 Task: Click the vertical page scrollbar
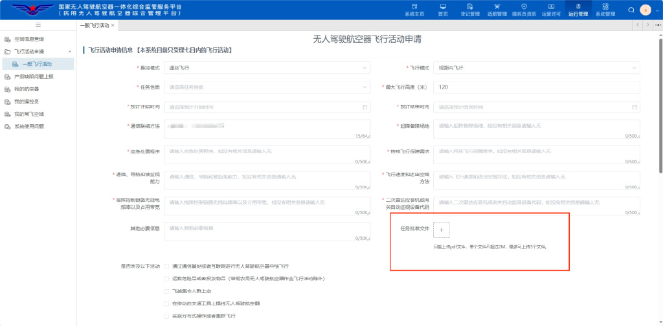660,105
